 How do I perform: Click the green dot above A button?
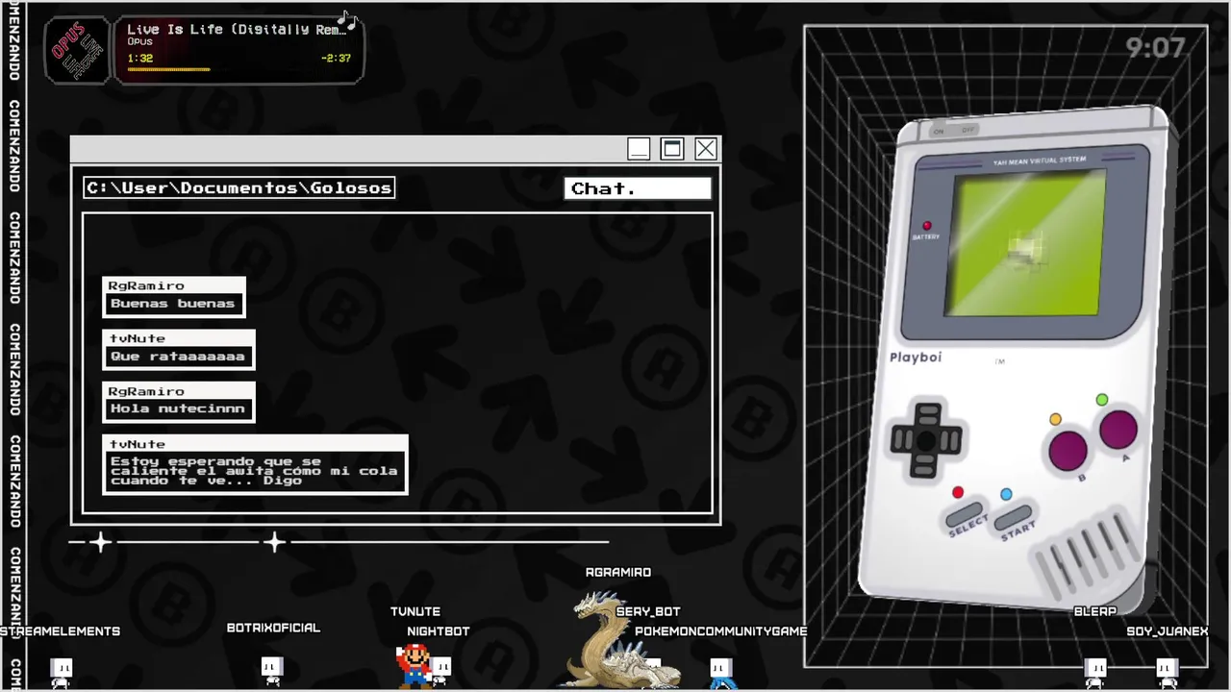(x=1101, y=400)
